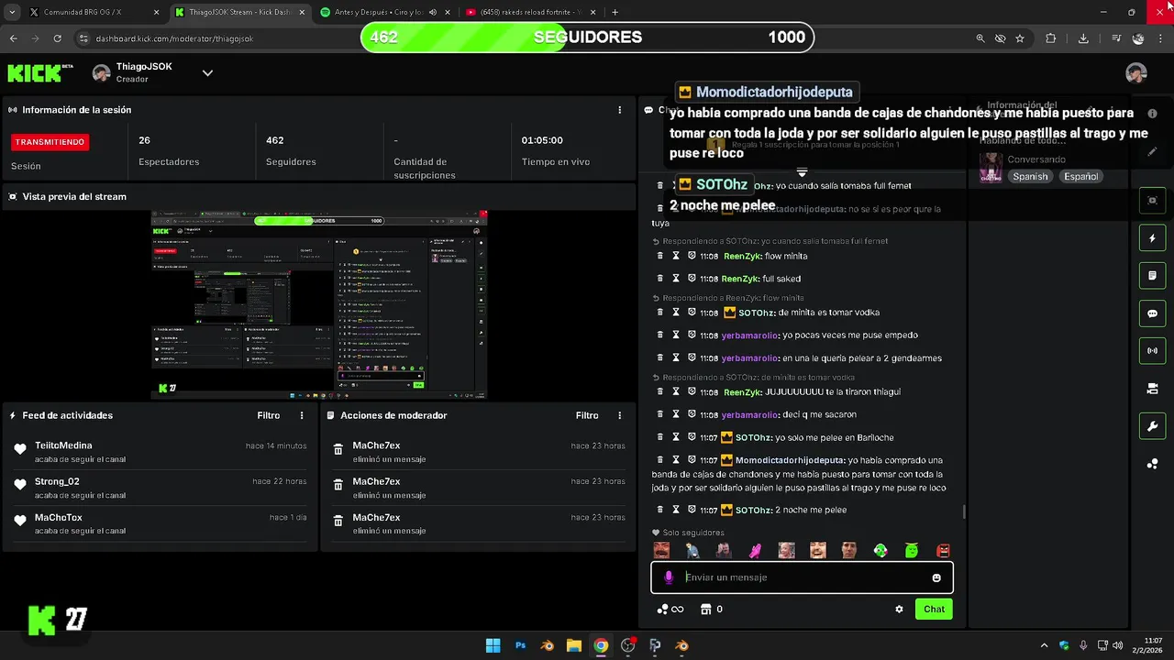The image size is (1174, 660).
Task: Click Solo seguidores label above emotes
Action: point(693,533)
